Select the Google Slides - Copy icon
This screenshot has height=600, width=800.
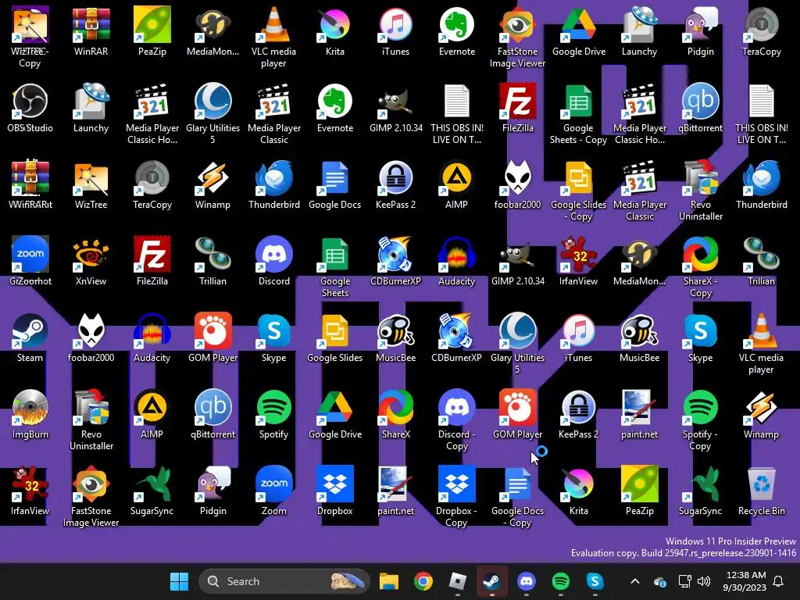coord(578,190)
